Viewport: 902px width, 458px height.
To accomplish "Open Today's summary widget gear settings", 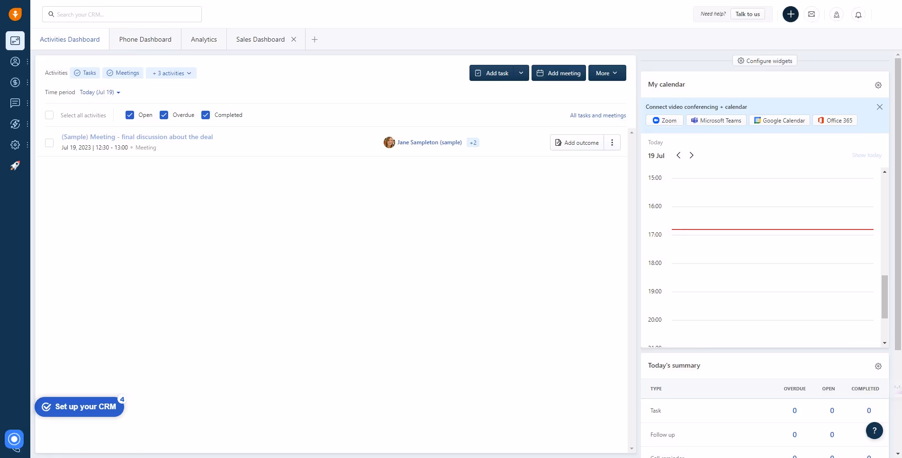I will click(x=878, y=366).
